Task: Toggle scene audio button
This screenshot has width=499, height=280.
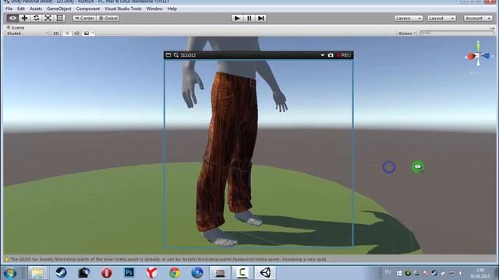Action: pos(76,33)
